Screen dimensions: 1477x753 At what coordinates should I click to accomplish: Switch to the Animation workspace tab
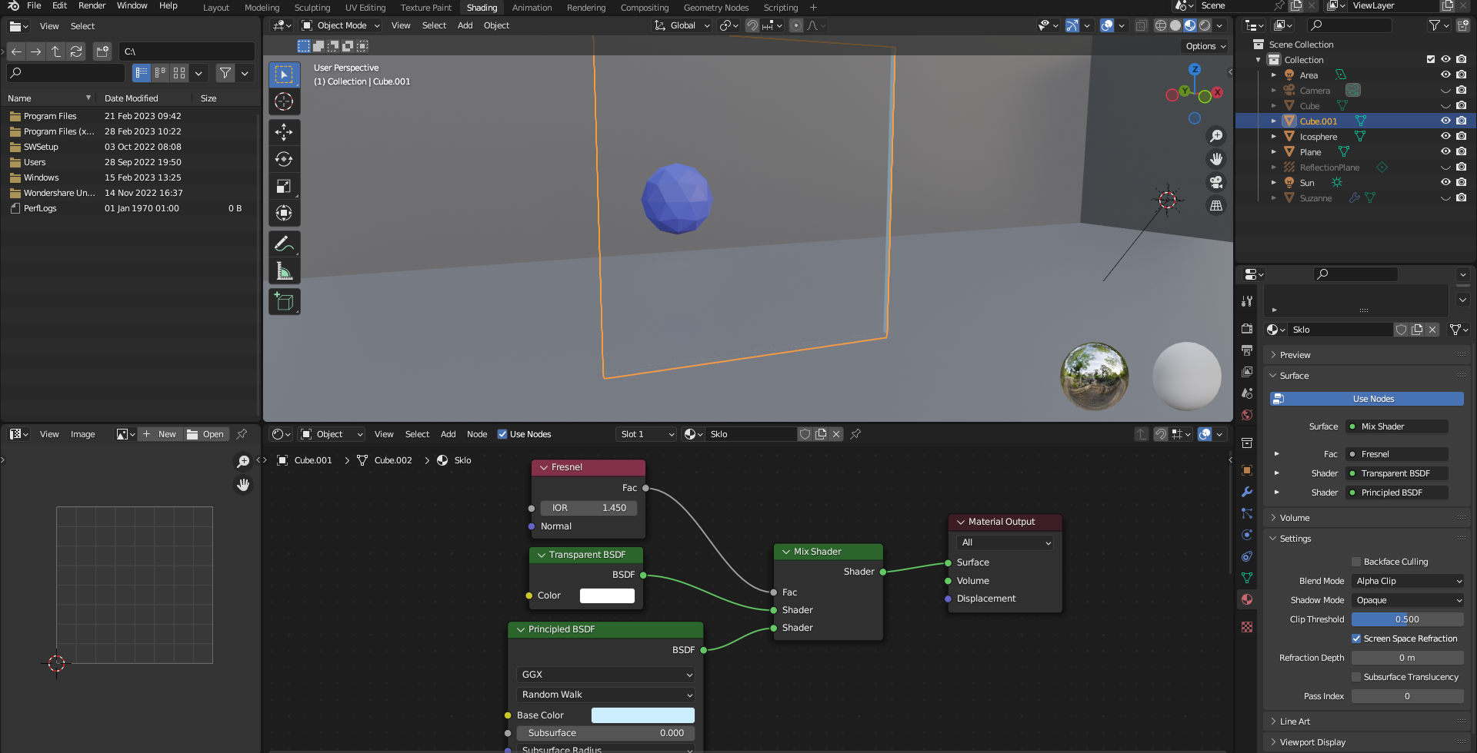(532, 8)
